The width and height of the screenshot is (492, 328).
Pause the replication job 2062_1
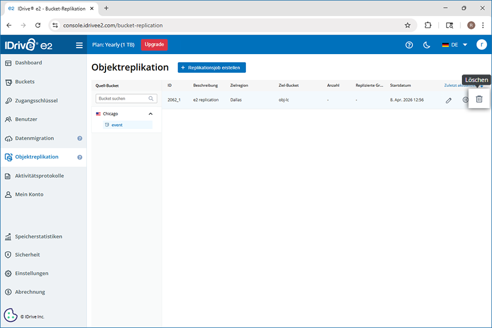point(465,100)
